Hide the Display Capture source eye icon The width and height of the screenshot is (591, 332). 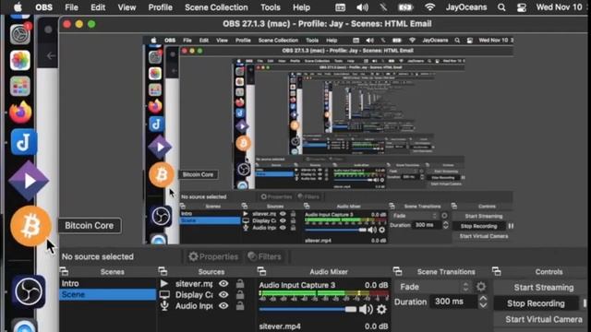(223, 295)
